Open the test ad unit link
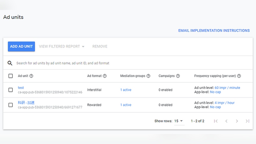Screen dimensions: 256x144 click(x=21, y=87)
